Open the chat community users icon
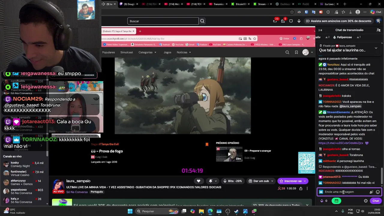 [x=379, y=30]
